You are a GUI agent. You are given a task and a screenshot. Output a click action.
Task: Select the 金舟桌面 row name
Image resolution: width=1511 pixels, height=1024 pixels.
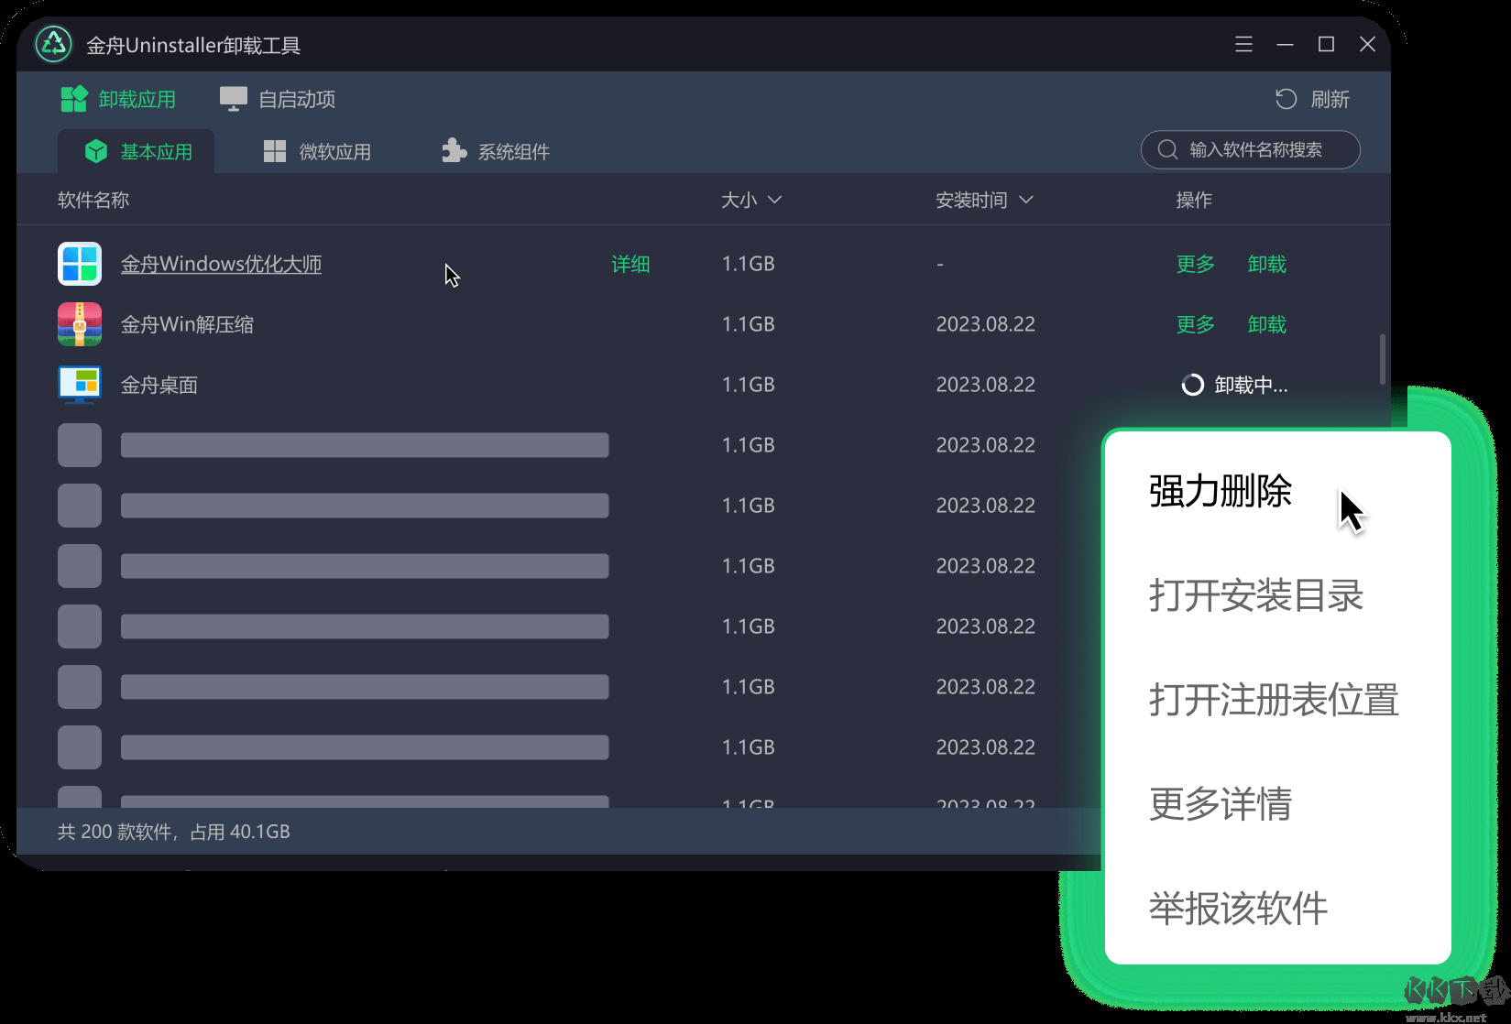pos(159,385)
